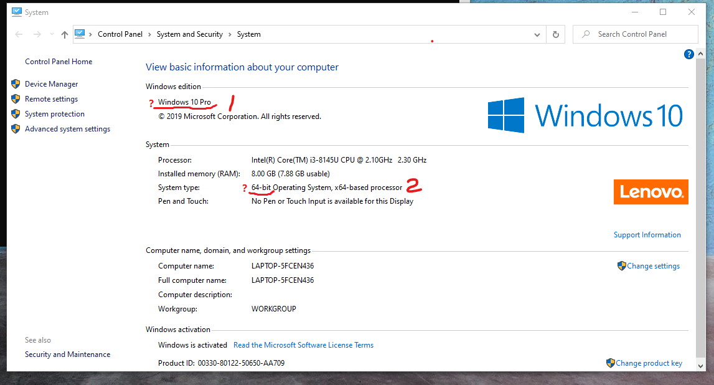Click shield icon beside Advanced system settings

click(x=16, y=129)
